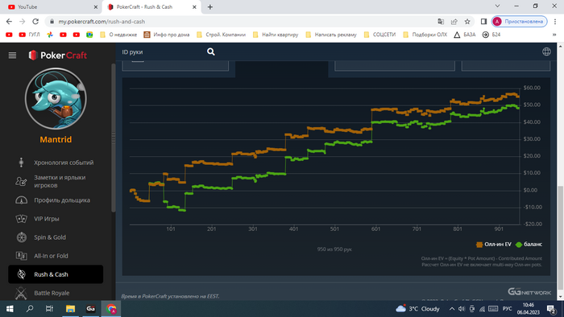Click the cards icon beside VIP Игры
Viewport: 564px width, 317px height.
coord(21,219)
